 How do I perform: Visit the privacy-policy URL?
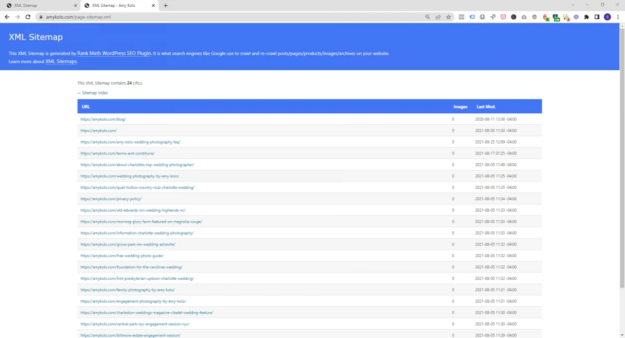point(111,199)
